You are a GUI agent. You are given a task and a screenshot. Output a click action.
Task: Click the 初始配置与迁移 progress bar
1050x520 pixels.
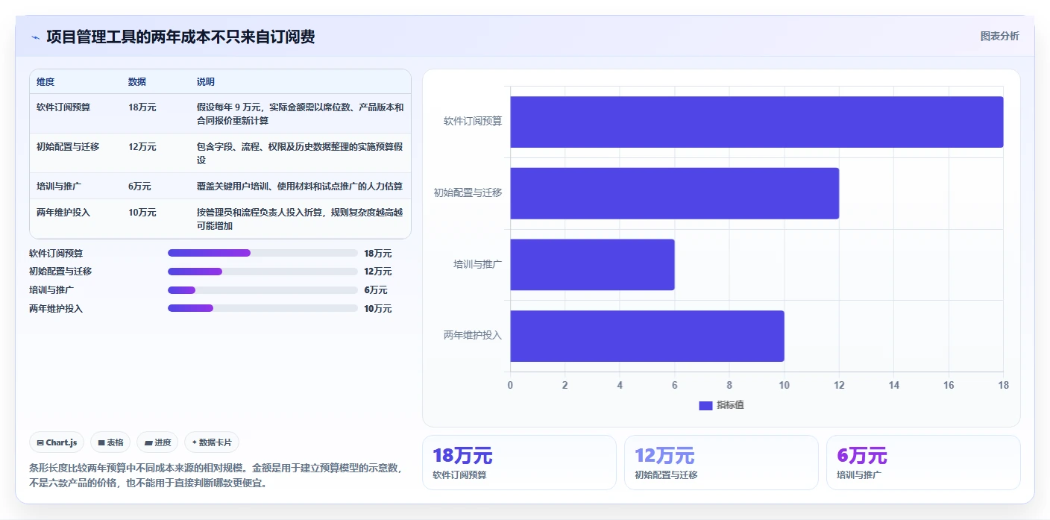coord(262,272)
